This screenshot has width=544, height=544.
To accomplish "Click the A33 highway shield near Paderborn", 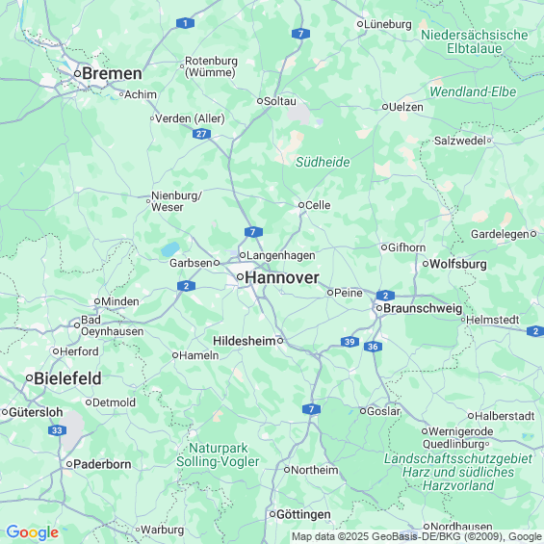I will [57, 430].
